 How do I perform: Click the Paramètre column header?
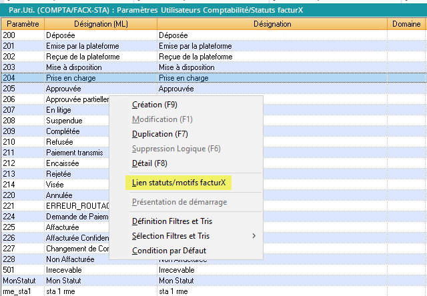click(x=21, y=24)
